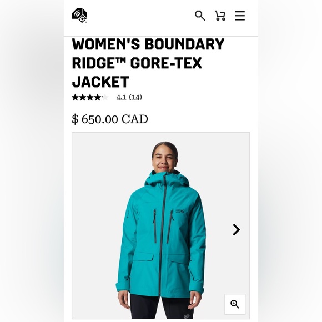Viewport: 322px width, 322px height.
Task: View the shopping cart
Action: (220, 16)
